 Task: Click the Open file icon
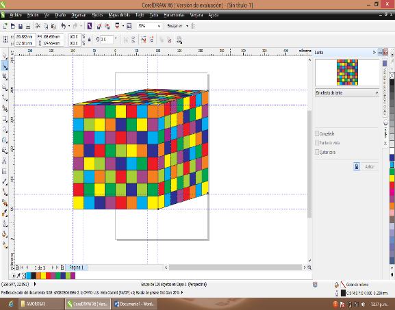point(13,26)
